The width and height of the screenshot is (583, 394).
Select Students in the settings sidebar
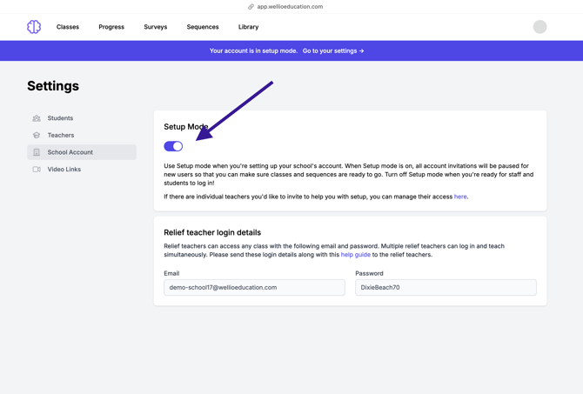(x=60, y=118)
